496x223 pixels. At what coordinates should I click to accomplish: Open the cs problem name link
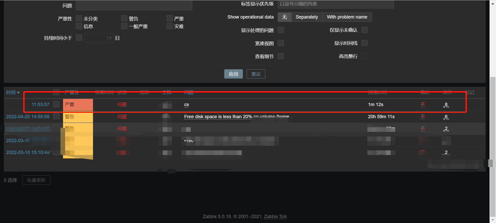tap(187, 105)
